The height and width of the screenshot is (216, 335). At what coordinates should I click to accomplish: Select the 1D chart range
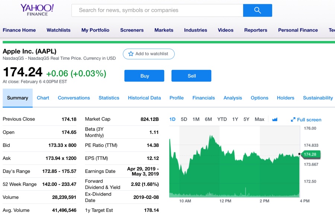172,120
